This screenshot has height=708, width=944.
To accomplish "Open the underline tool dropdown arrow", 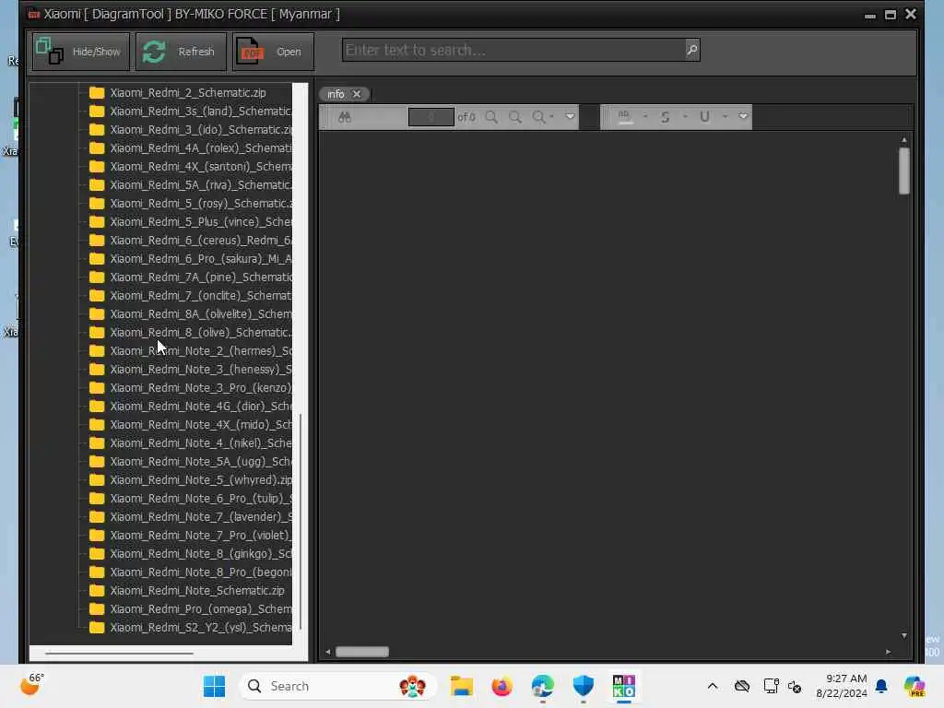I will tap(726, 116).
